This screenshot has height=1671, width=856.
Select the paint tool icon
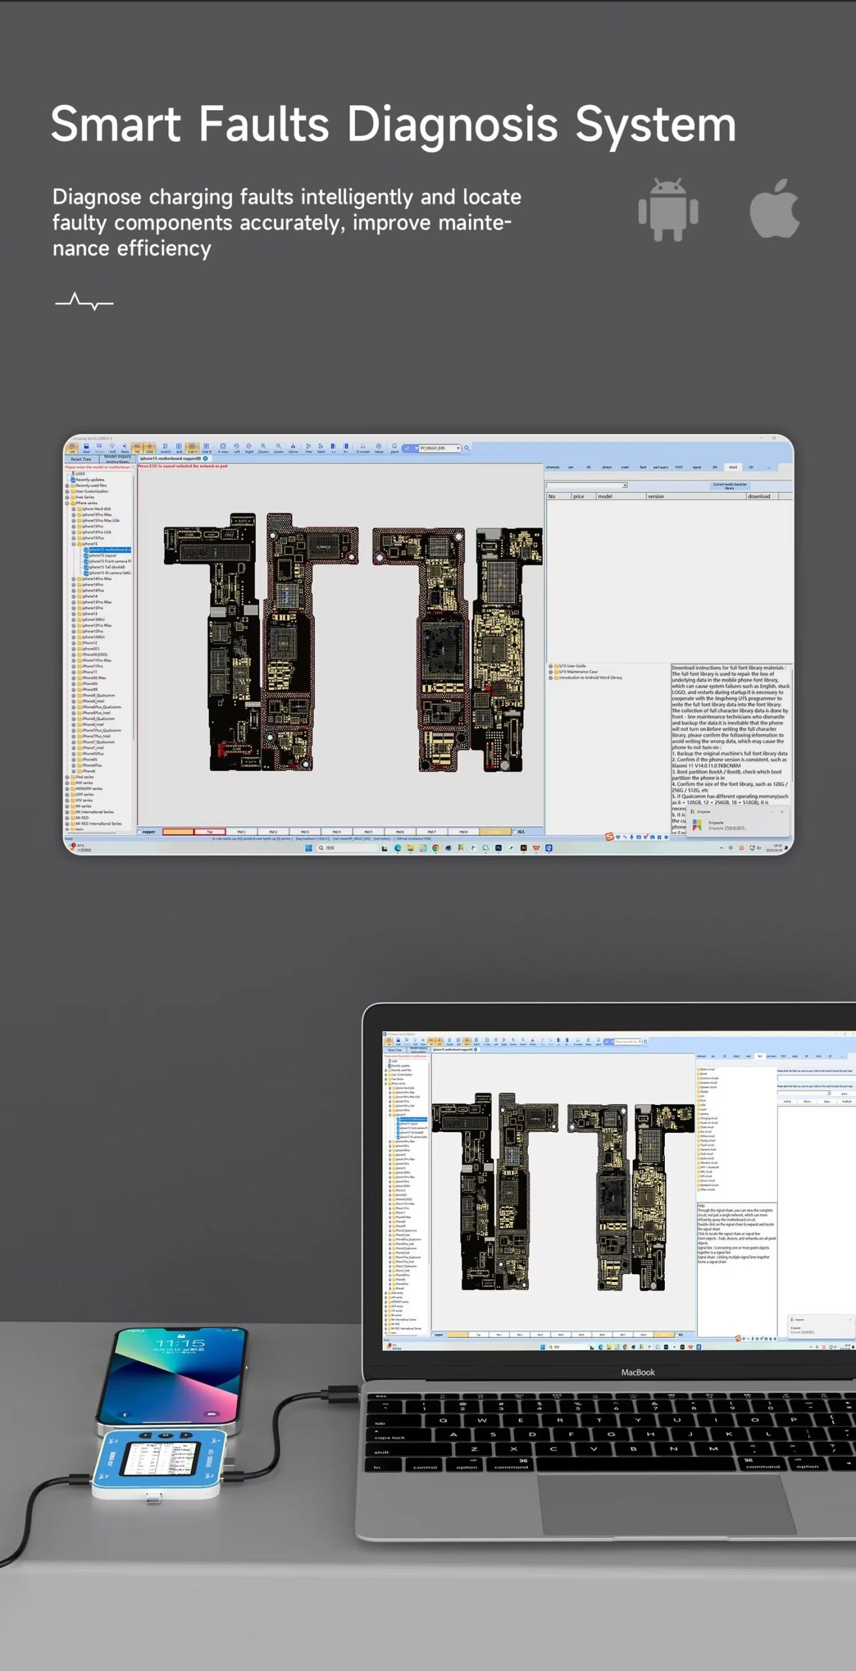coord(394,448)
